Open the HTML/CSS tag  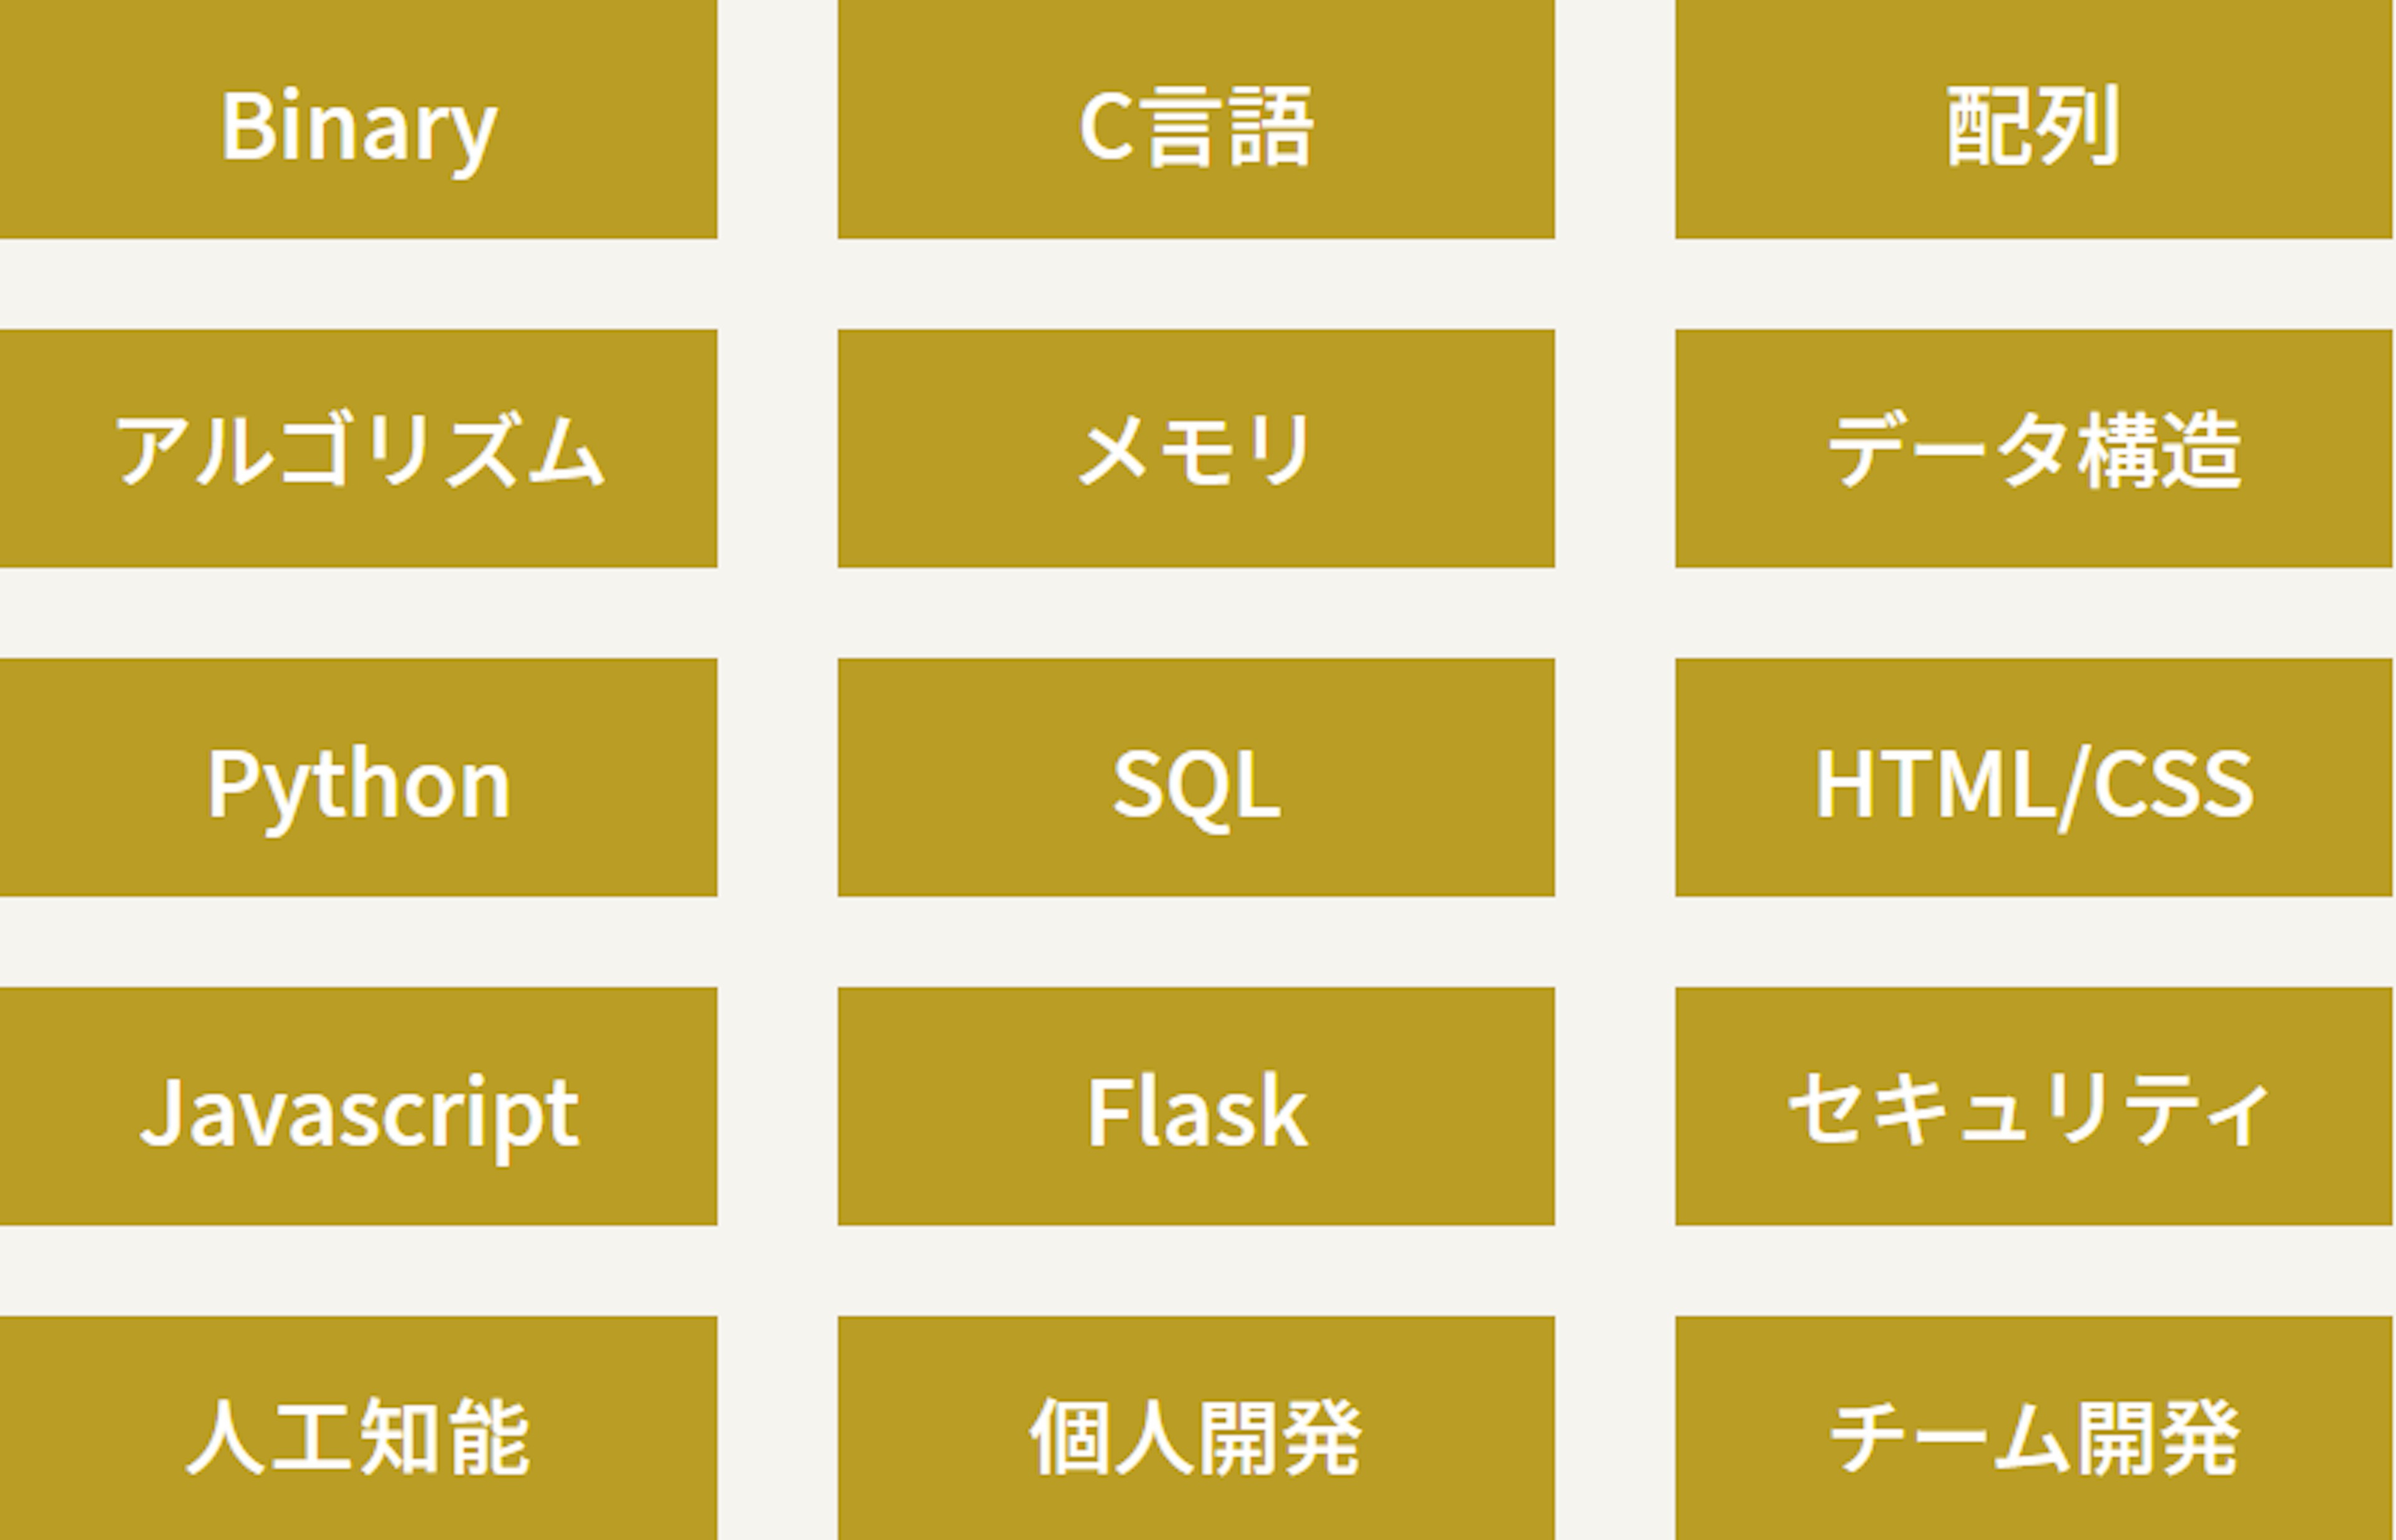click(2034, 777)
